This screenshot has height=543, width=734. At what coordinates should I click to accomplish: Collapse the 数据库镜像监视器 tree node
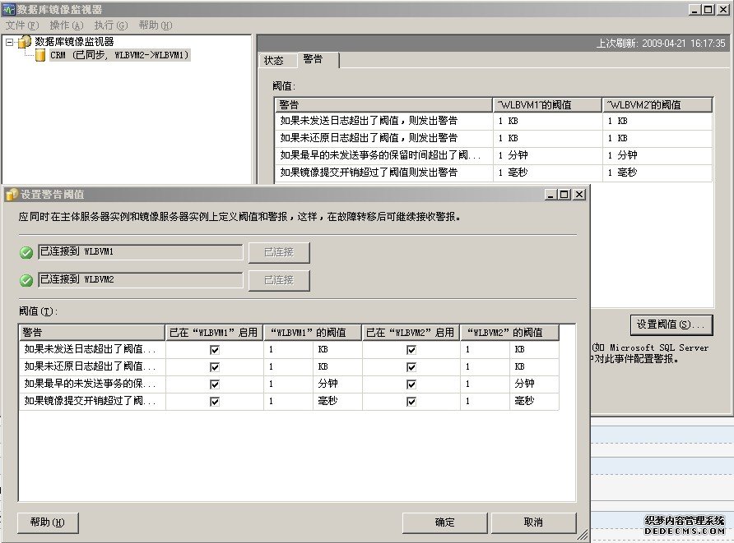pos(9,41)
